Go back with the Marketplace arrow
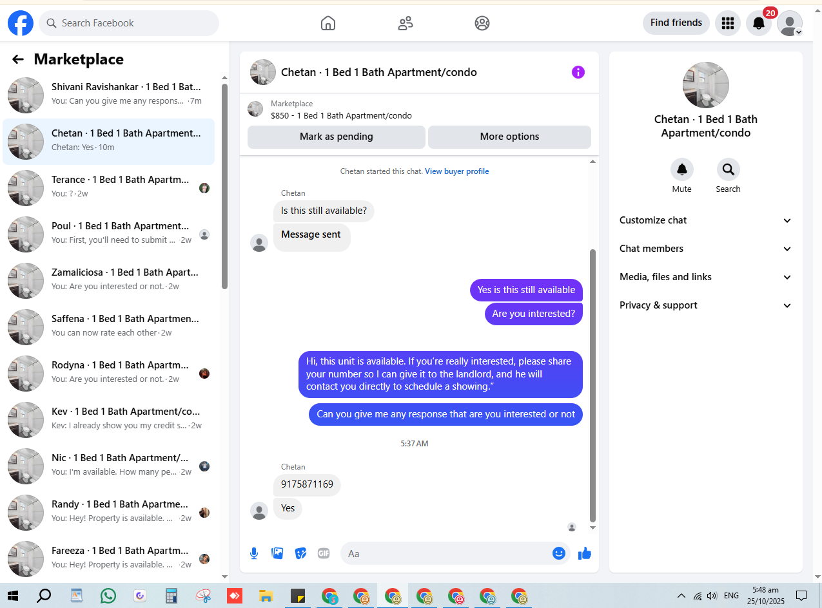This screenshot has height=608, width=822. click(x=18, y=59)
